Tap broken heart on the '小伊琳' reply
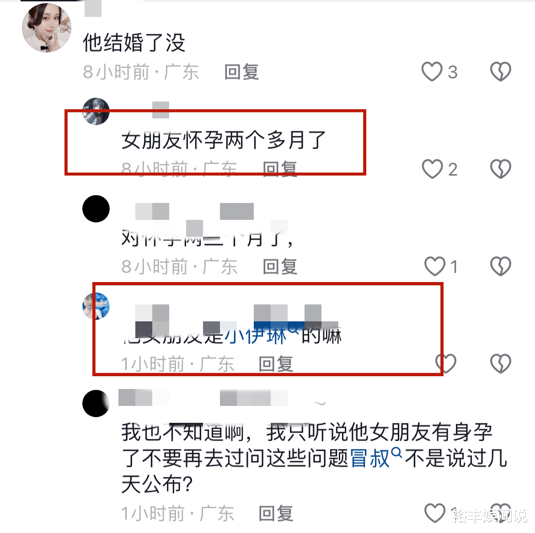The image size is (535, 533). [x=501, y=363]
